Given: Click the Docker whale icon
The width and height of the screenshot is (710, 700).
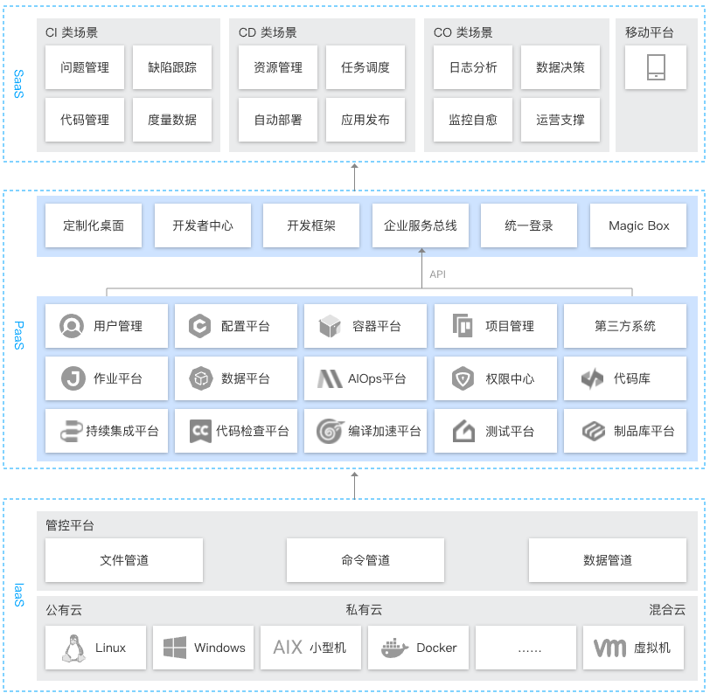Looking at the screenshot, I should click(395, 648).
